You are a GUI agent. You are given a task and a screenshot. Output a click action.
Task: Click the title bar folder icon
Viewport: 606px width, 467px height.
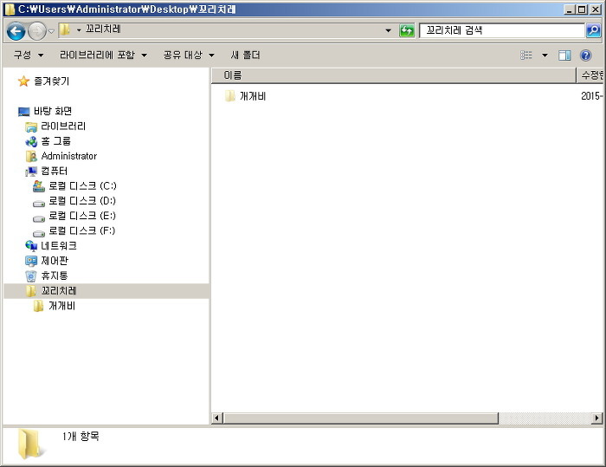[10, 10]
